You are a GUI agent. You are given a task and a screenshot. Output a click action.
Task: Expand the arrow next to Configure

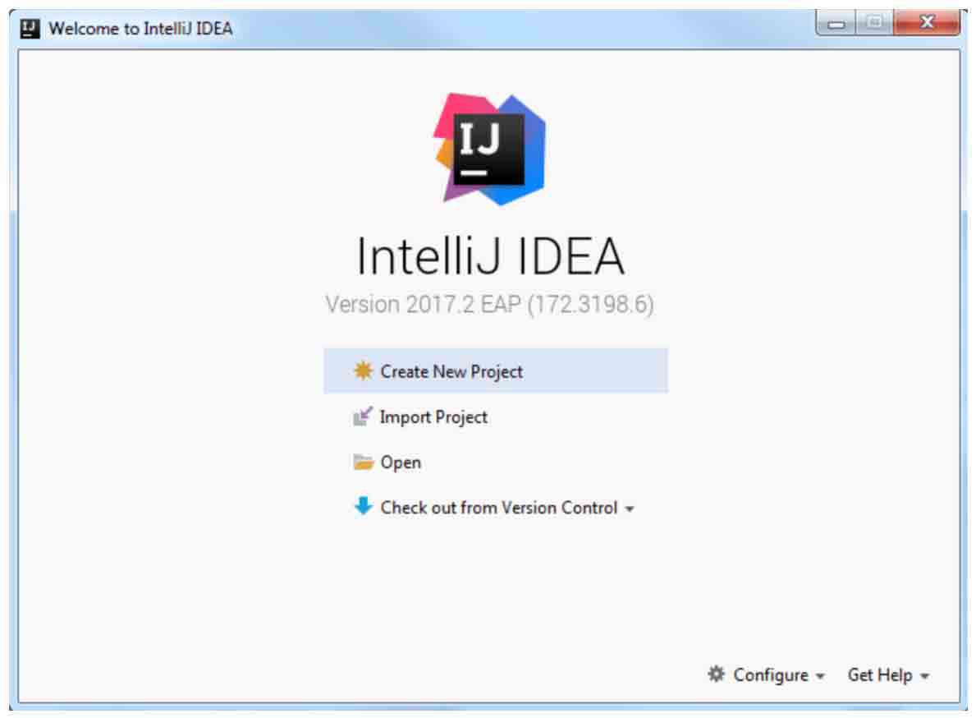[820, 676]
